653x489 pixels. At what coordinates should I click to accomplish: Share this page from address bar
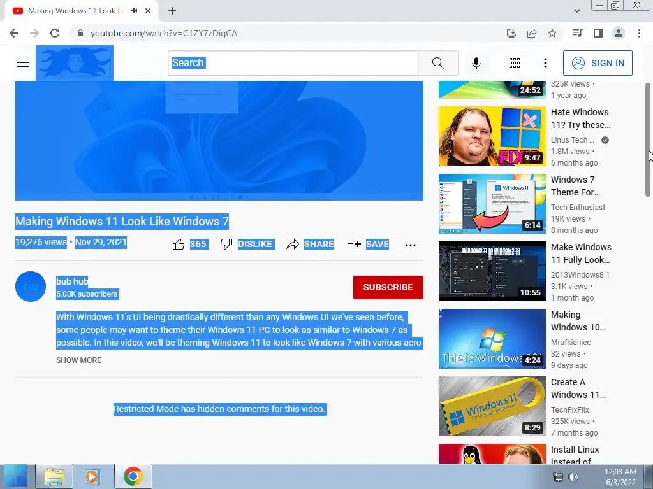tap(532, 33)
